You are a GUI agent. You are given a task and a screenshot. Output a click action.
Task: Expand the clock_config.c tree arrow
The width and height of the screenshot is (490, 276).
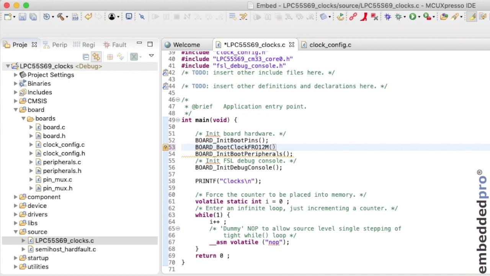pos(31,145)
